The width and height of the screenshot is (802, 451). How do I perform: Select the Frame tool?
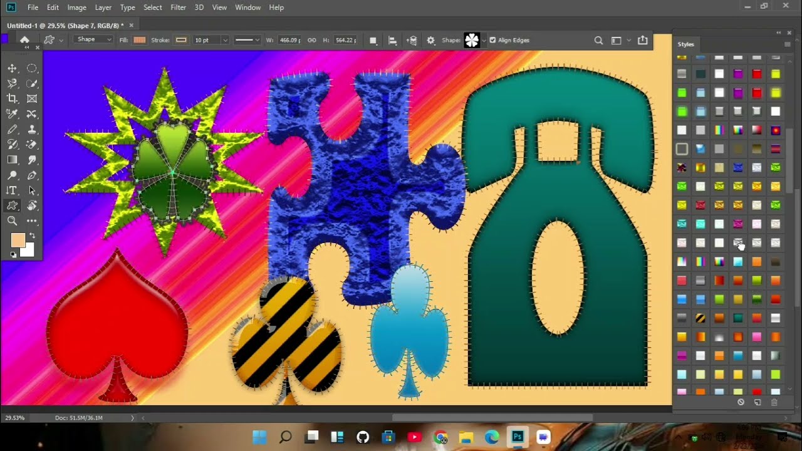32,98
